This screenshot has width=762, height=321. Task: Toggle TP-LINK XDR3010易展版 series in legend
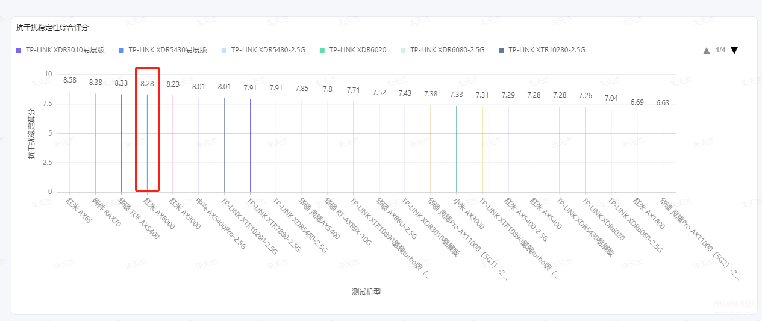(61, 50)
